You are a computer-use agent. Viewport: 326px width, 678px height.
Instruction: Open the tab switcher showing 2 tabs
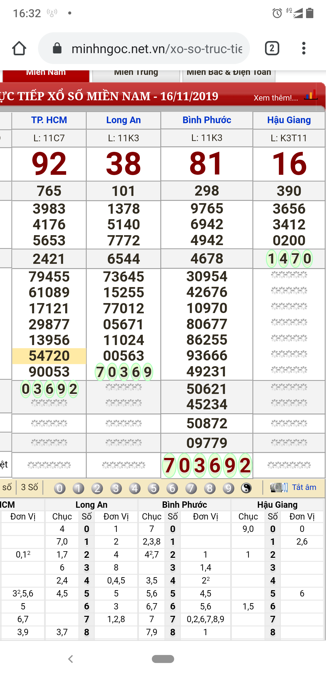[x=272, y=48]
